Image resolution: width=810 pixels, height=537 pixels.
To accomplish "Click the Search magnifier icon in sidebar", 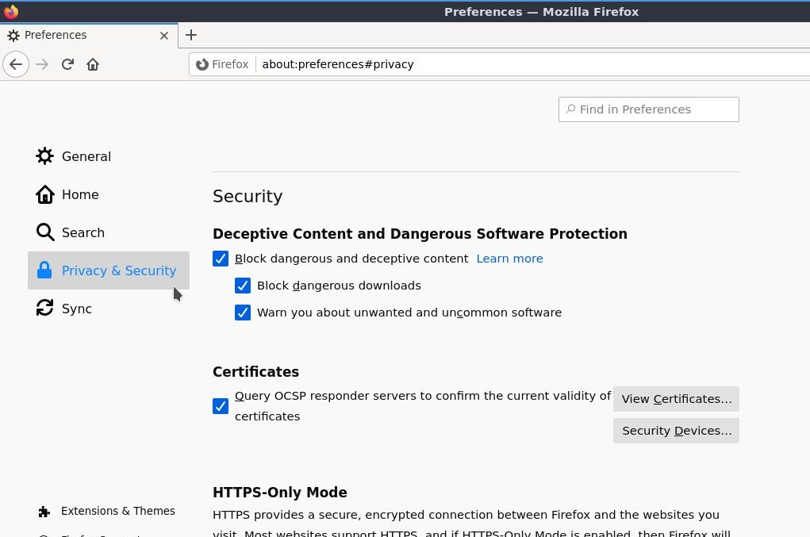I will pyautogui.click(x=45, y=232).
